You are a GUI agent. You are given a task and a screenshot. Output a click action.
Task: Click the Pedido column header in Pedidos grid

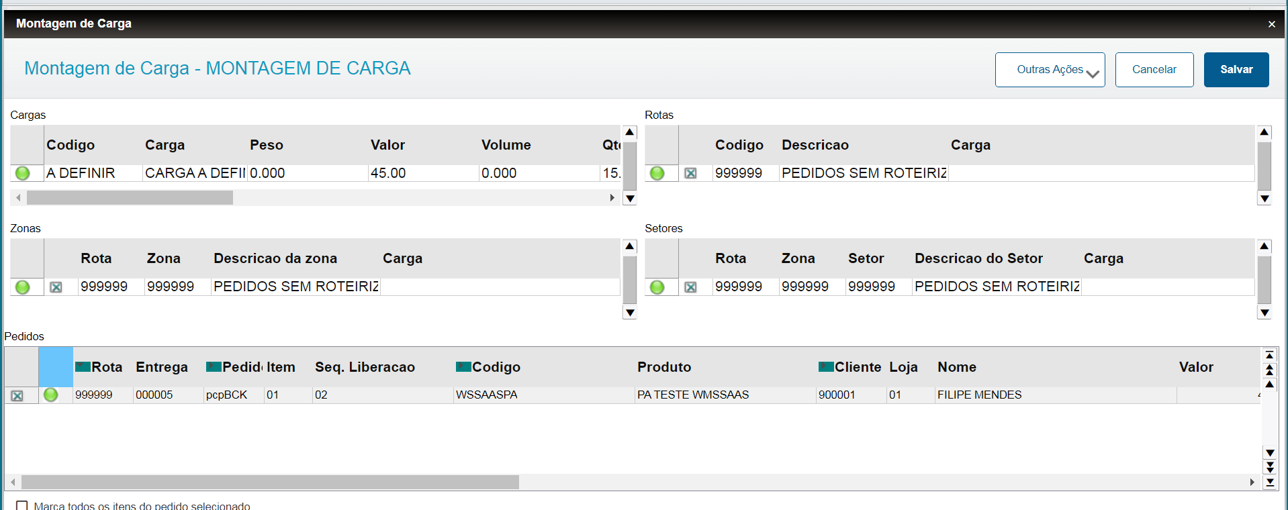tap(234, 367)
